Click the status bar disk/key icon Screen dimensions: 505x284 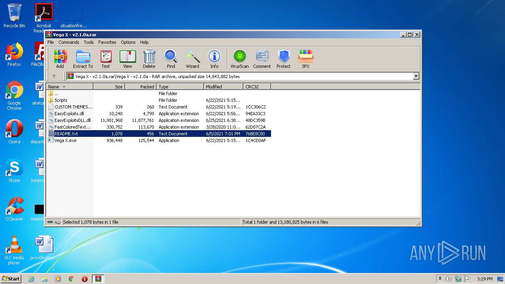pyautogui.click(x=54, y=222)
